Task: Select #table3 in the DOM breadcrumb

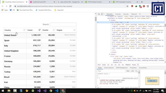Action: click(128, 65)
